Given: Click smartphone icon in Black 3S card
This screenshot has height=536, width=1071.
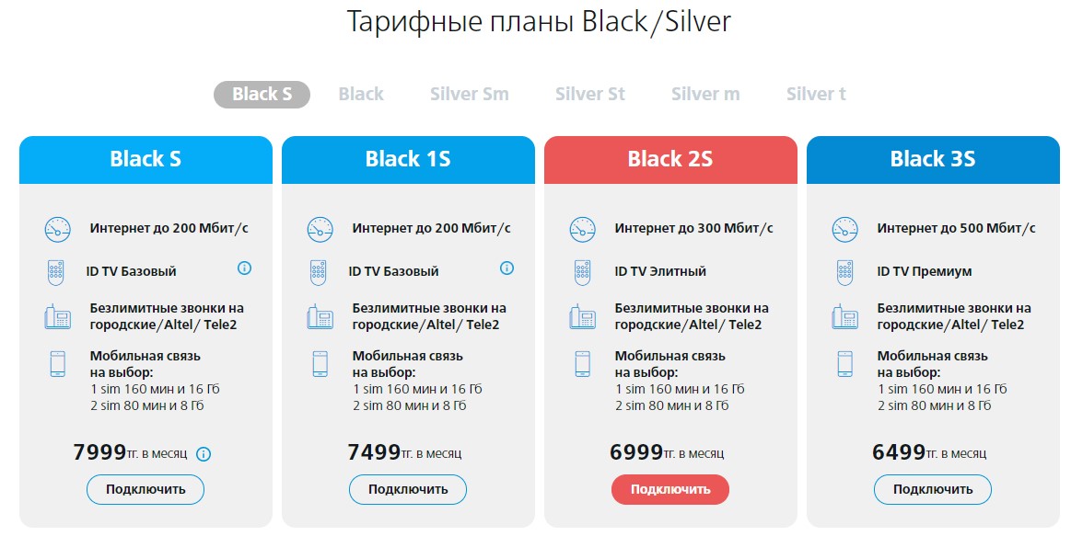Looking at the screenshot, I should [844, 363].
